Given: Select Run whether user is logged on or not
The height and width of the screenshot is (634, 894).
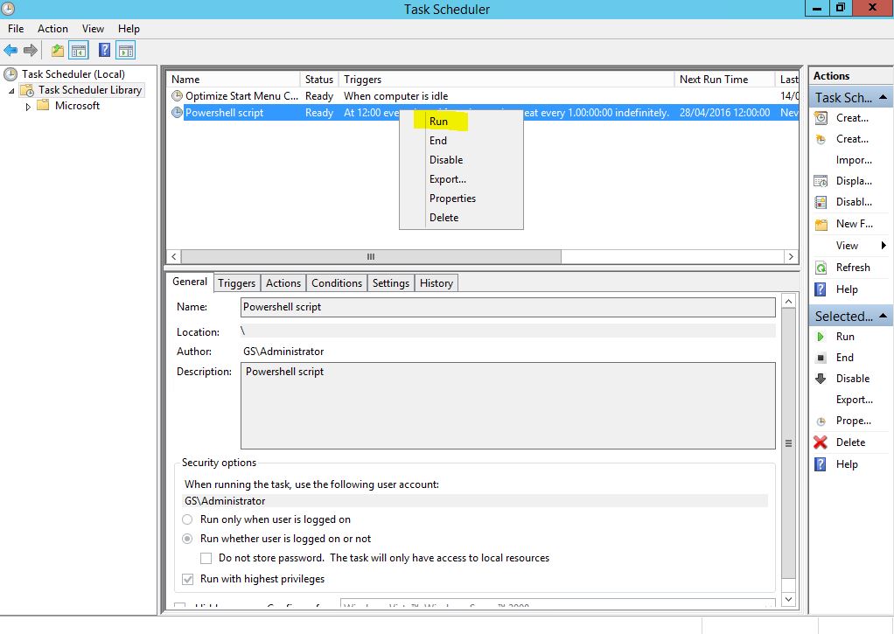Looking at the screenshot, I should coord(187,539).
